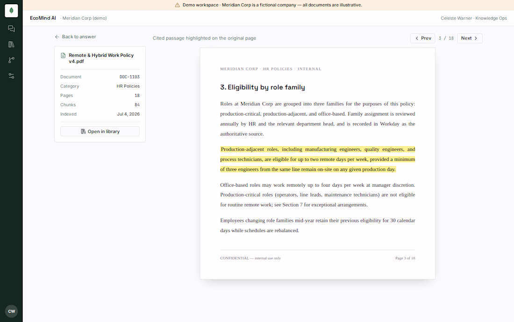Click the warning triangle in demo banner
Viewport: 514px width, 322px height.
click(x=178, y=5)
